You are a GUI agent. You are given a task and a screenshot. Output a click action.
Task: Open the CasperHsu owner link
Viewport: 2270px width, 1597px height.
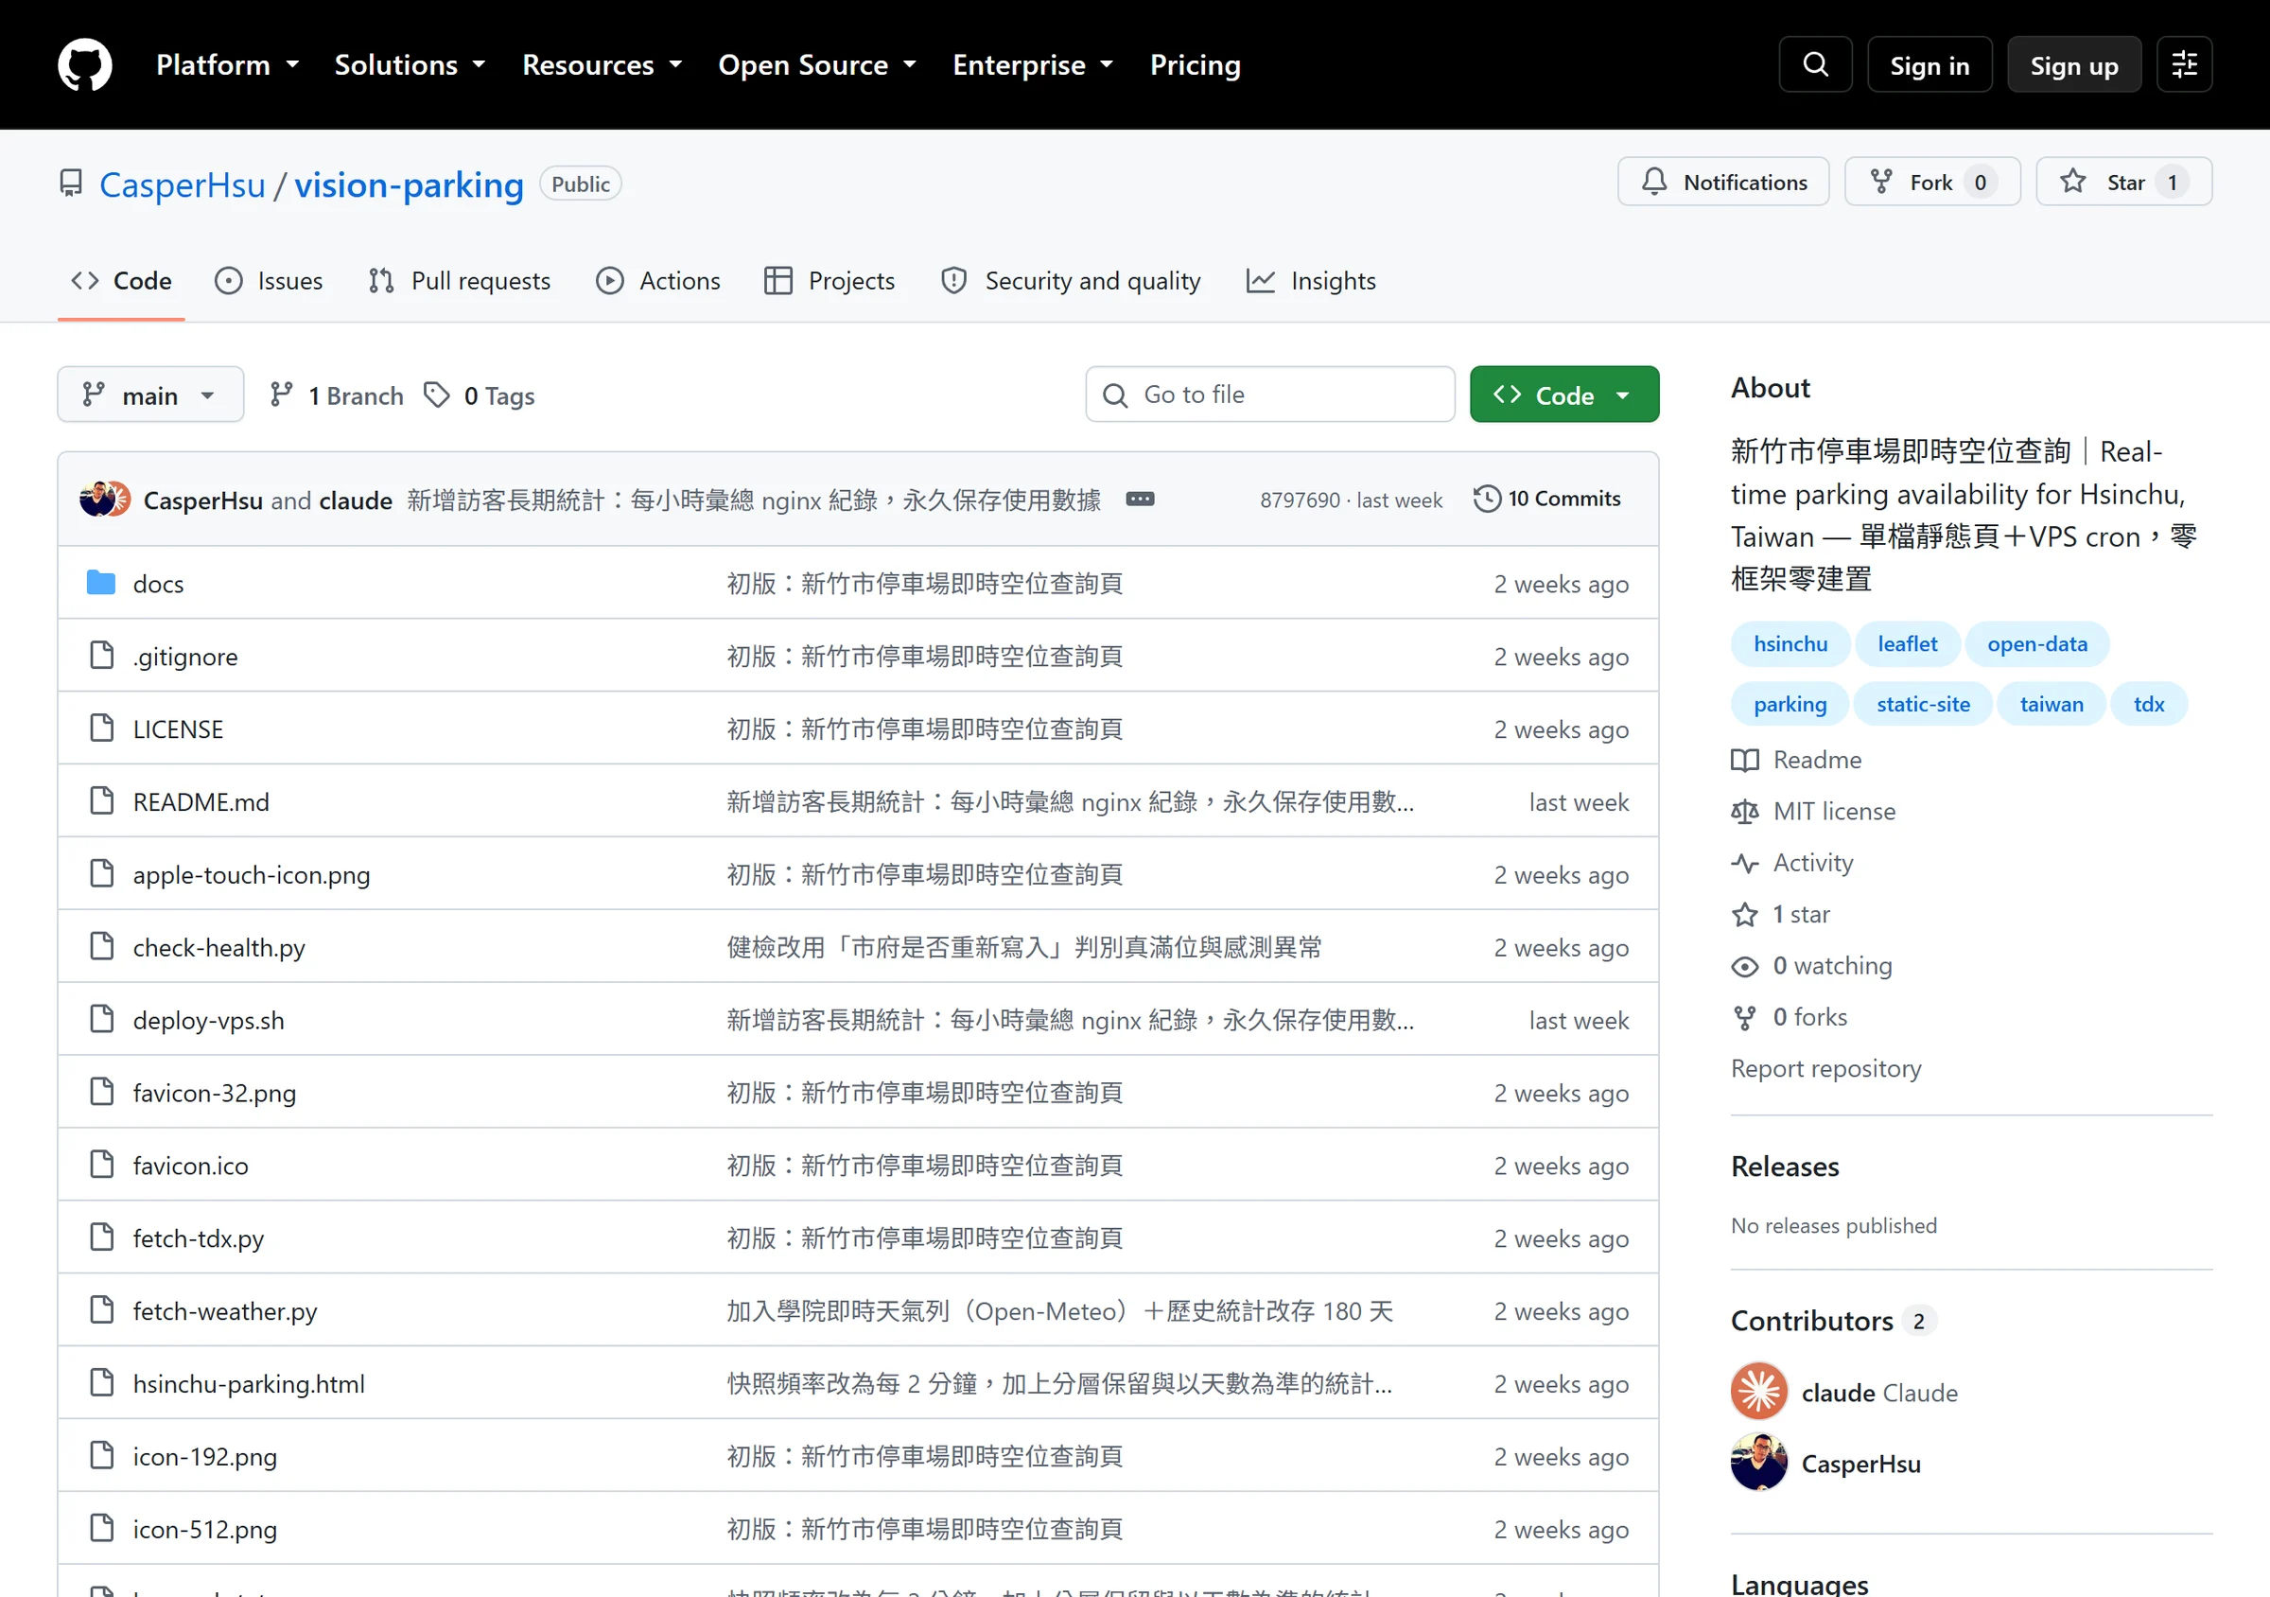coord(182,184)
